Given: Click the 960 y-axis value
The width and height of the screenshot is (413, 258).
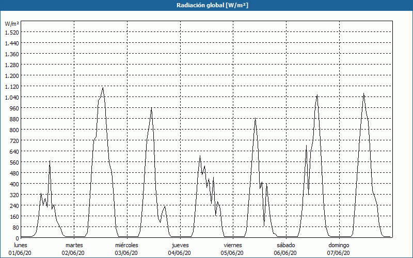Looking at the screenshot, I should point(14,108).
